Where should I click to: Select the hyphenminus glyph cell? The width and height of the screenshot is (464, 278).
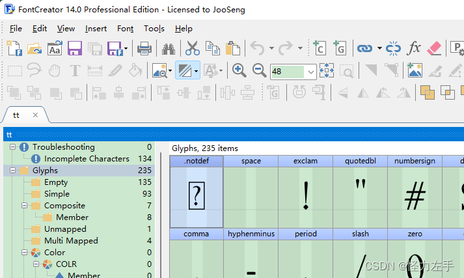(x=251, y=253)
